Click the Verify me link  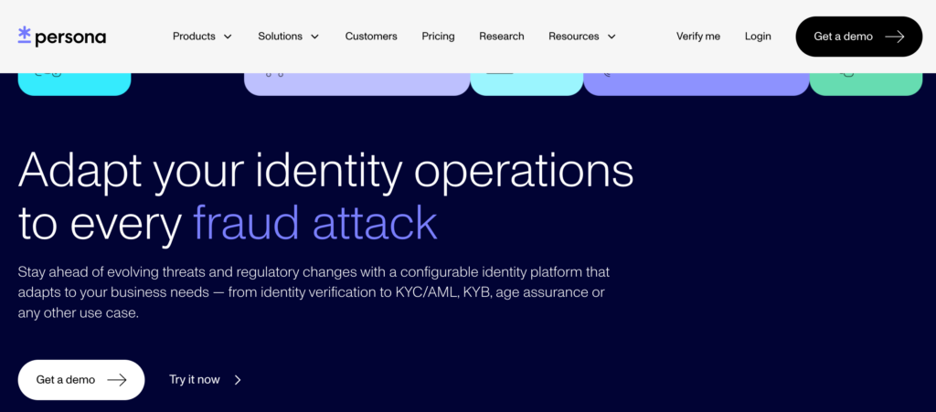697,37
